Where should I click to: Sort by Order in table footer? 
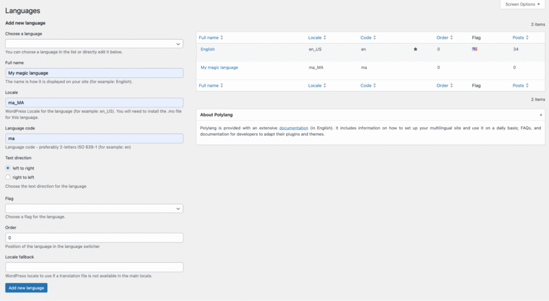point(444,85)
